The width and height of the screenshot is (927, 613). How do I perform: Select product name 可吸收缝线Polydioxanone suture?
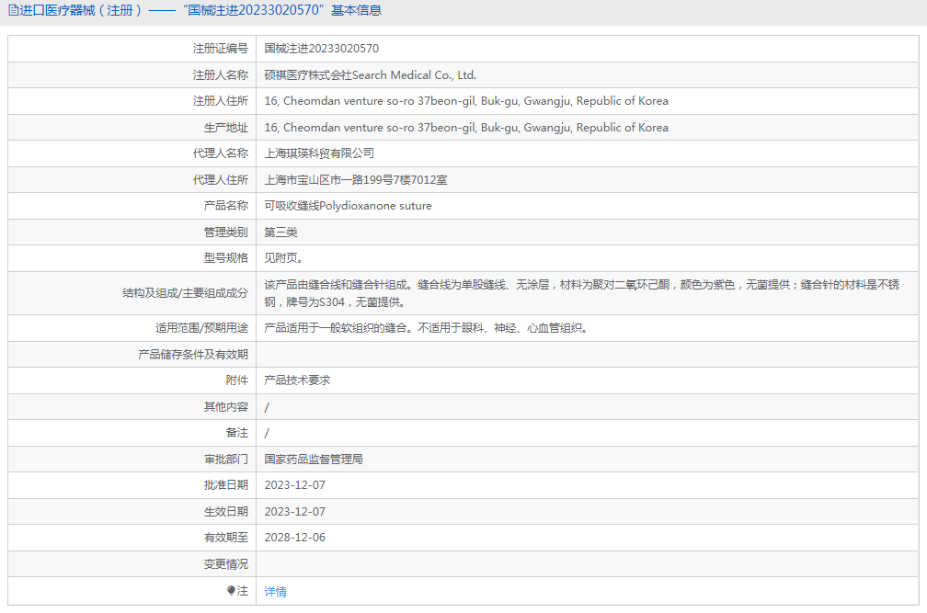[x=349, y=206]
